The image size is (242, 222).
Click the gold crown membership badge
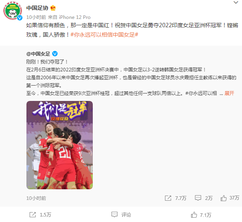tap(53, 8)
